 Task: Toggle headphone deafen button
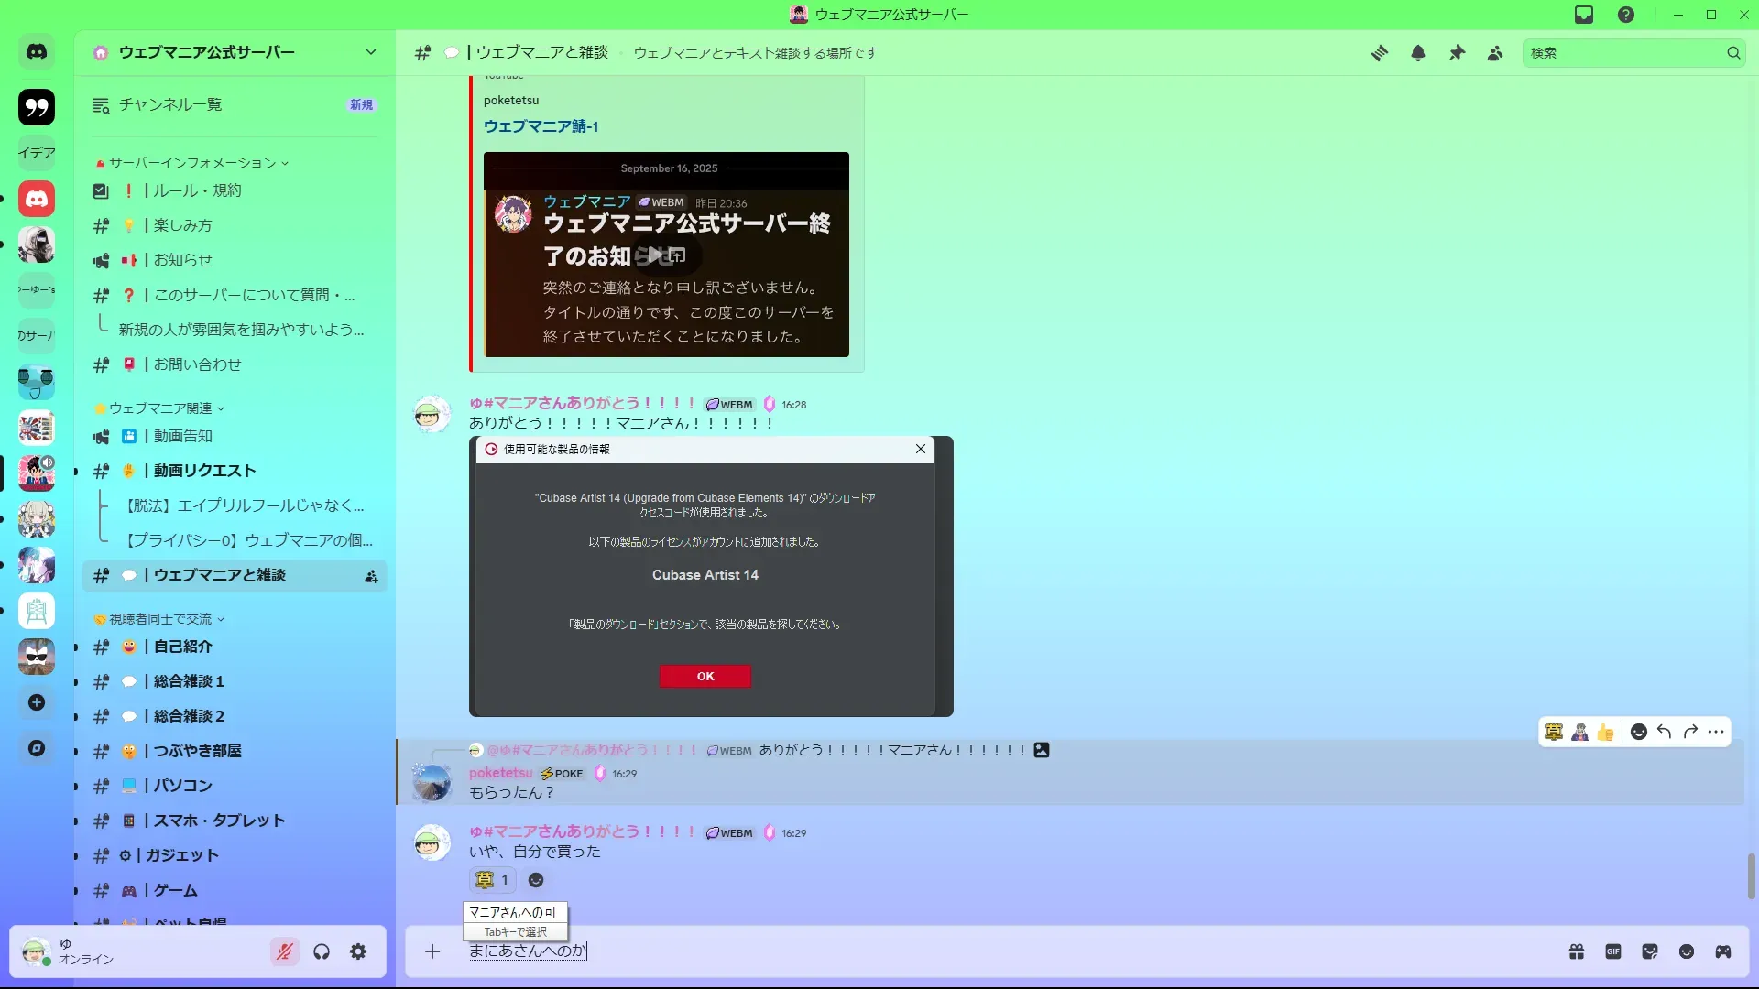coord(322,951)
